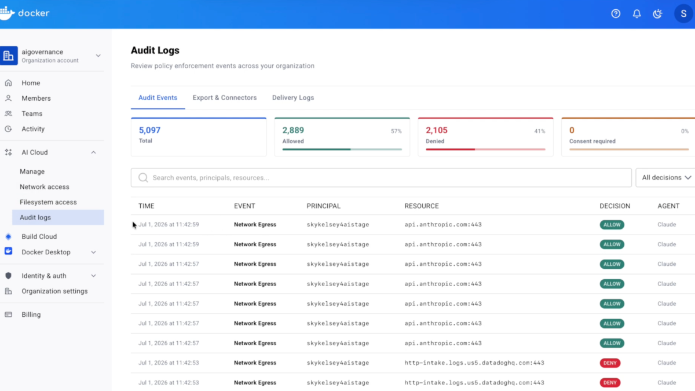The height and width of the screenshot is (391, 695).
Task: Toggle the dark mode moon icon
Action: point(657,13)
